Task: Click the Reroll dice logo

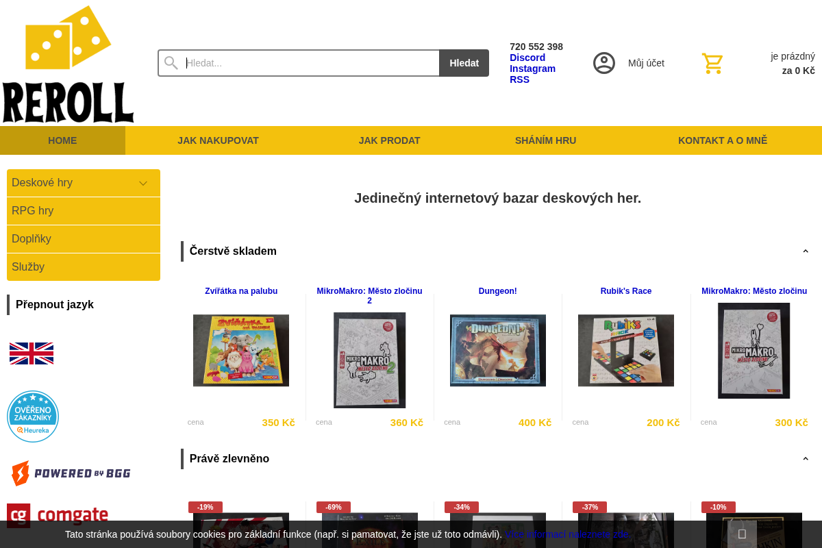Action: pyautogui.click(x=68, y=64)
